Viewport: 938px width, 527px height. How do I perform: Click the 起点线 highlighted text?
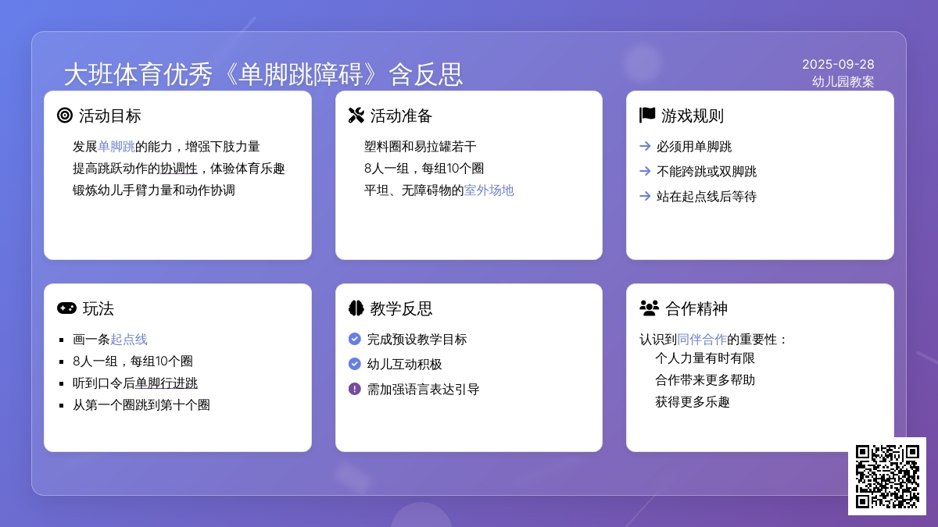tap(129, 339)
